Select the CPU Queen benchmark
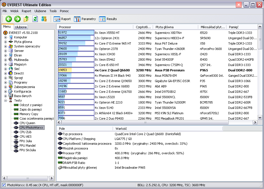The height and width of the screenshot is (189, 264). point(27,123)
